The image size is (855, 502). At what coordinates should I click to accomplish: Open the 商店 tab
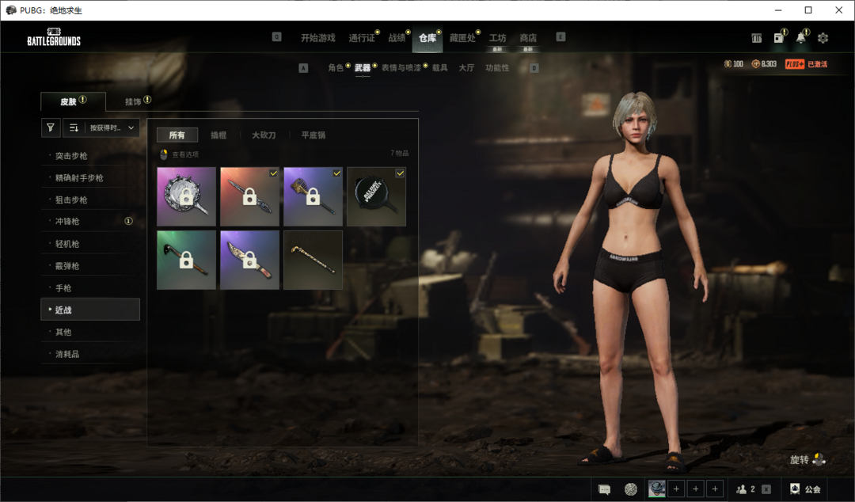528,38
